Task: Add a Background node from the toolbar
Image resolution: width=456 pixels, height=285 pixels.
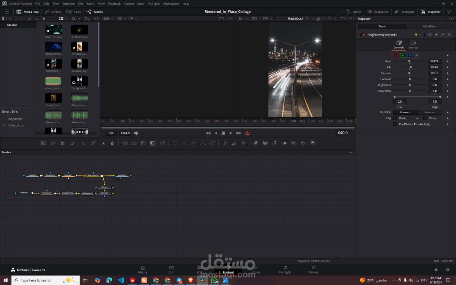Action: 43,143
